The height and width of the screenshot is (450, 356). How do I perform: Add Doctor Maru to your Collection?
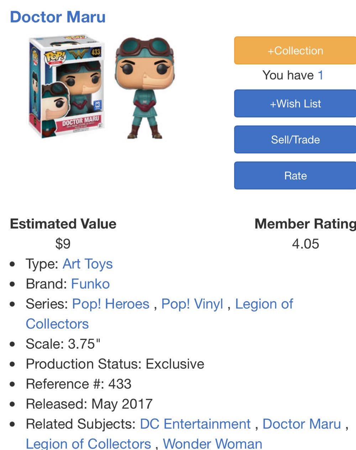[294, 50]
